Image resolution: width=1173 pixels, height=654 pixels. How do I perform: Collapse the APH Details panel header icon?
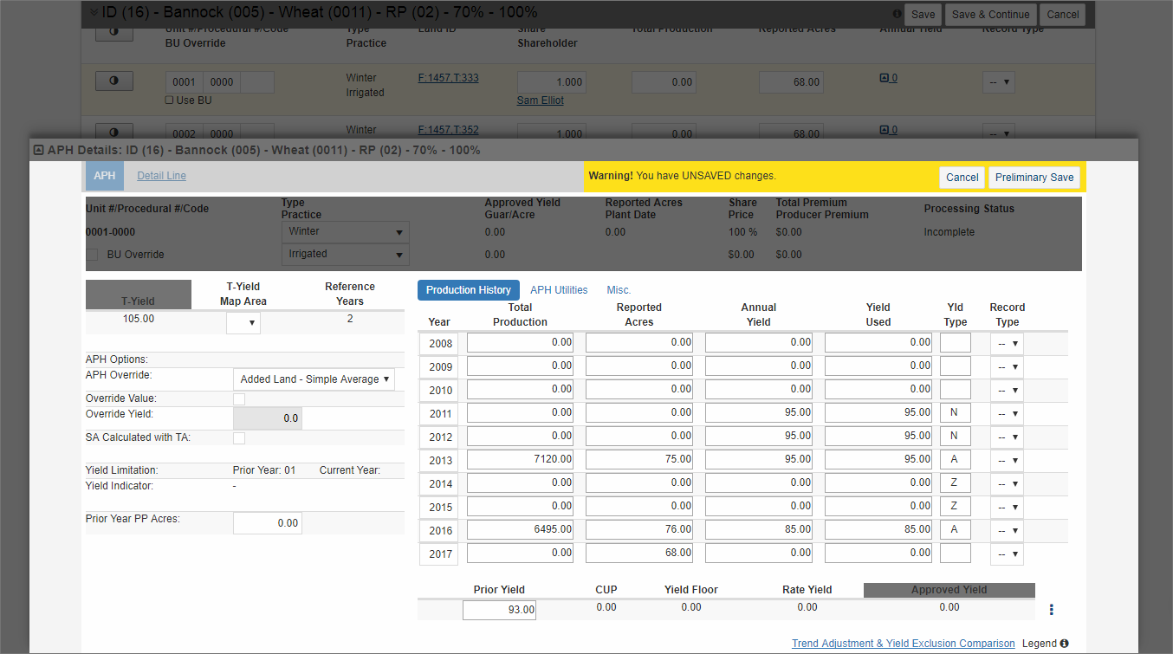coord(38,150)
